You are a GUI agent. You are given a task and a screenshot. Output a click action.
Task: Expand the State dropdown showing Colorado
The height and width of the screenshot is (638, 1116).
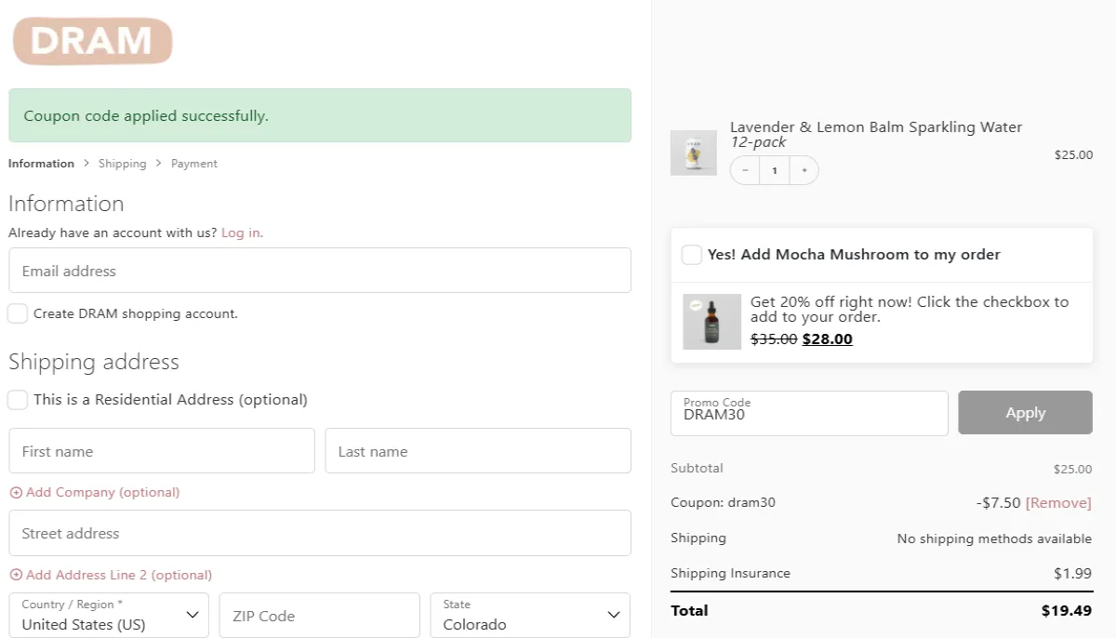coord(530,616)
